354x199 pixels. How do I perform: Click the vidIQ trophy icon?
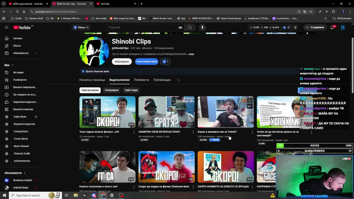coord(295,27)
